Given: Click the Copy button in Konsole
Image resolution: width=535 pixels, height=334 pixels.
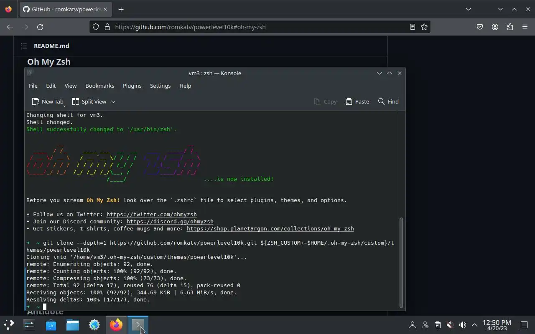Looking at the screenshot, I should (x=325, y=101).
